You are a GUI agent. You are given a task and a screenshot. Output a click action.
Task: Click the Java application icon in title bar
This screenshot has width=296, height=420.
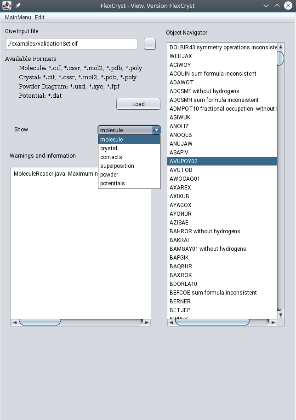(x=7, y=6)
